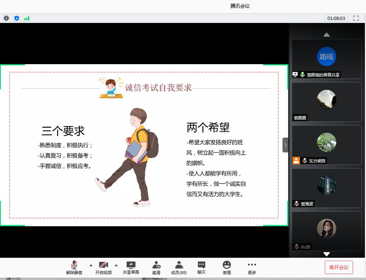
Task: Start sharing with 共享屏幕
Action: point(131,267)
